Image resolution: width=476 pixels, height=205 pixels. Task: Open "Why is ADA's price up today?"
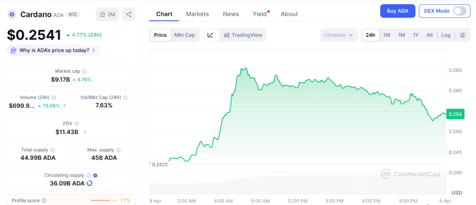54,50
